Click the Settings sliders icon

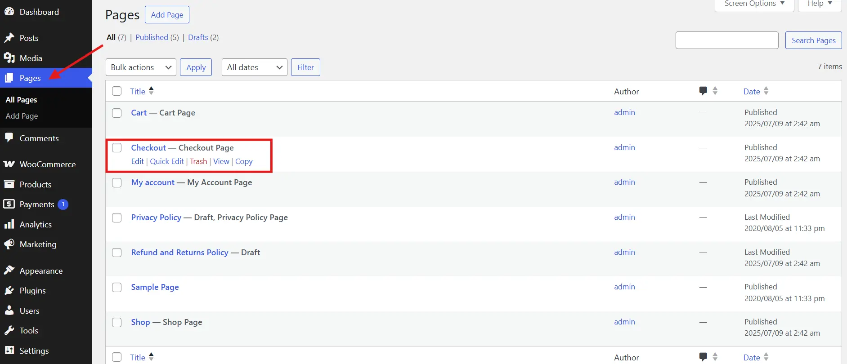pyautogui.click(x=9, y=351)
